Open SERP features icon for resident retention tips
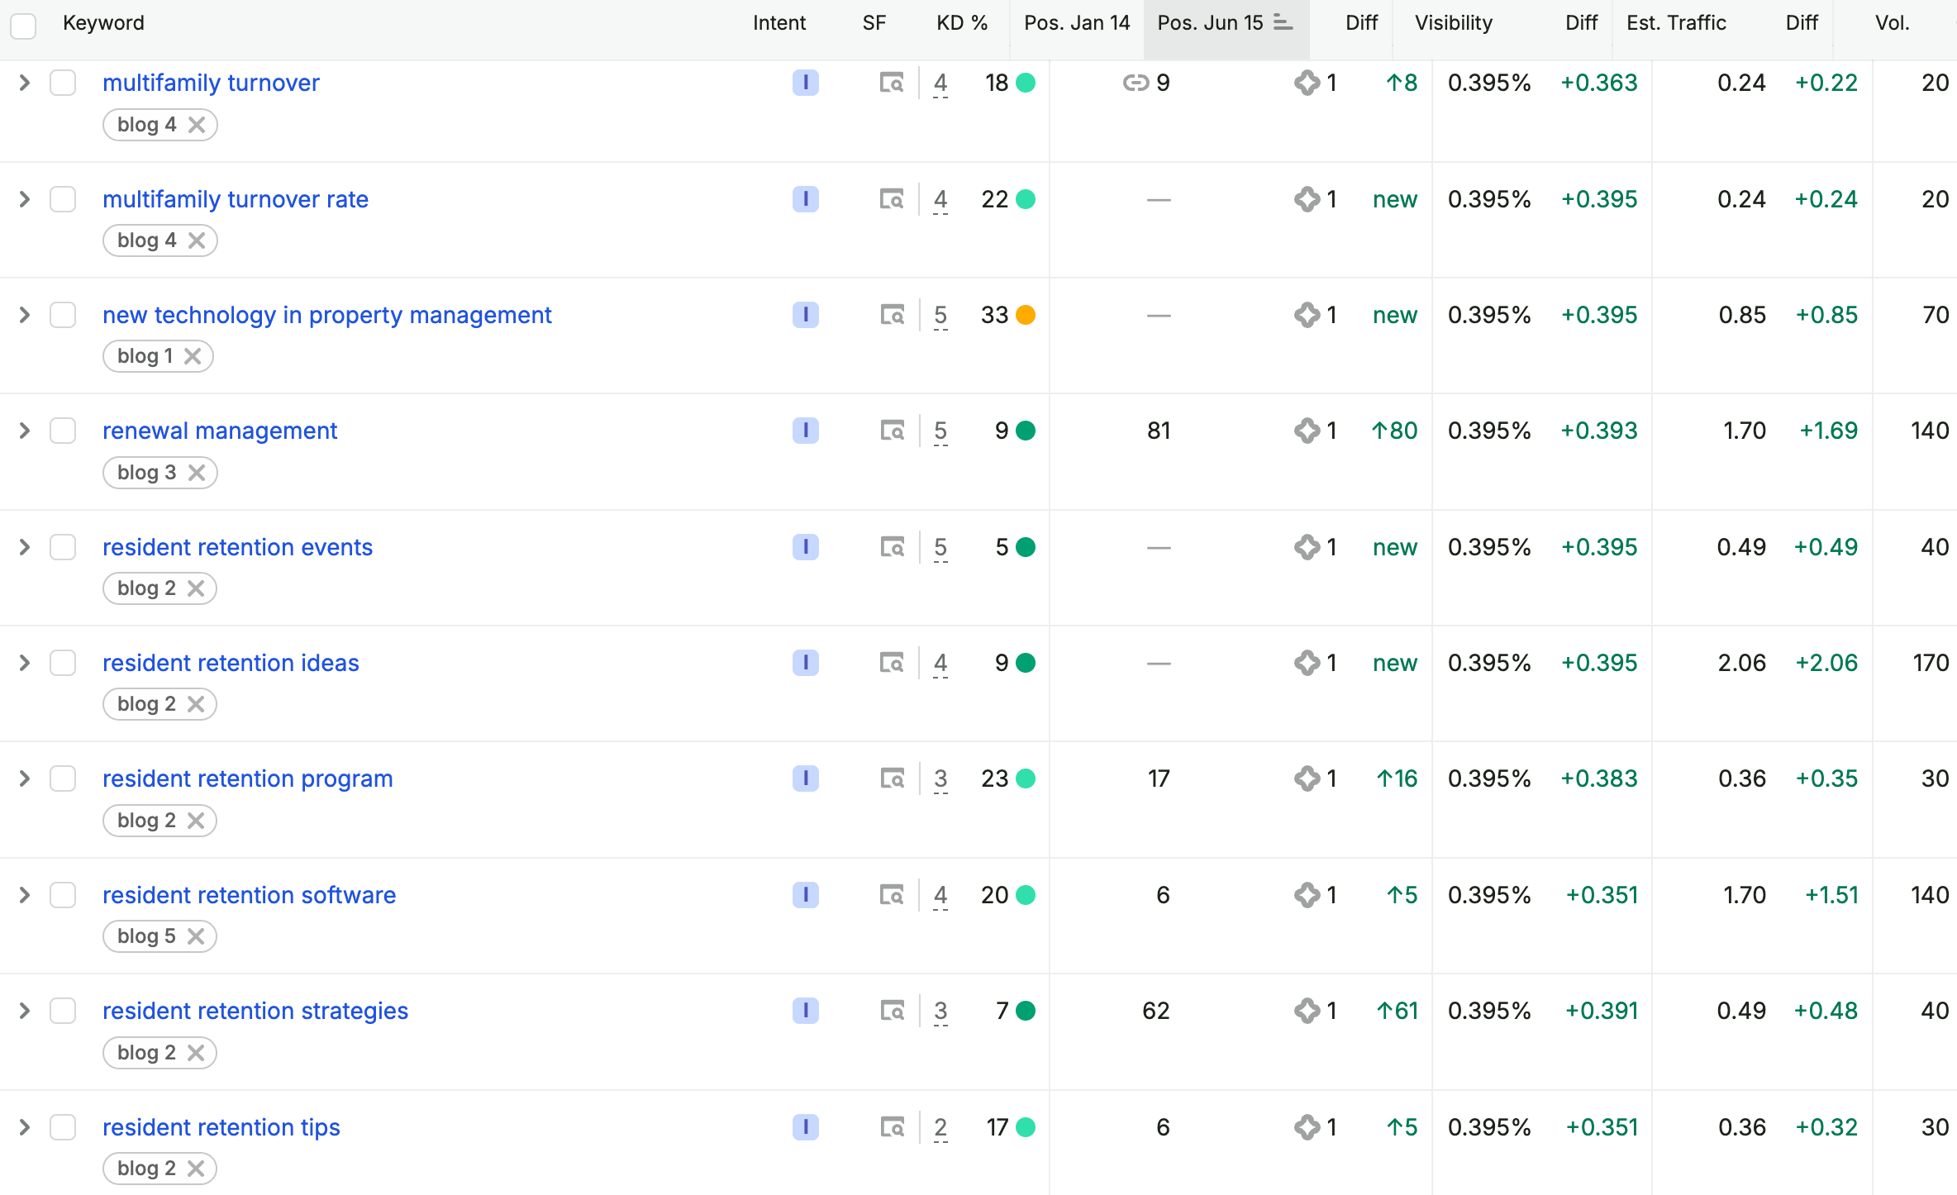The image size is (1957, 1195). coord(892,1127)
